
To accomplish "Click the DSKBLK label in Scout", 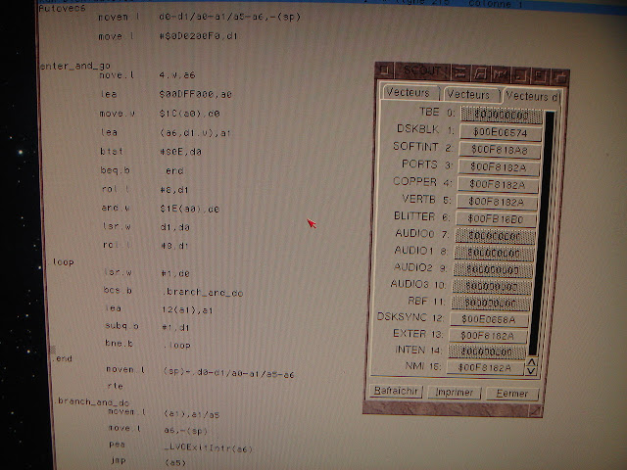I will point(418,128).
